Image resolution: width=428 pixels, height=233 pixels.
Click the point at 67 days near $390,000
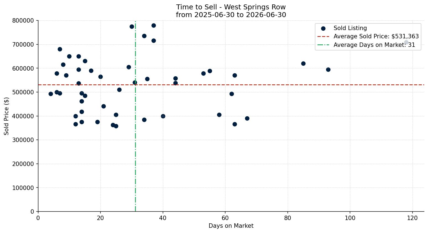[247, 118]
